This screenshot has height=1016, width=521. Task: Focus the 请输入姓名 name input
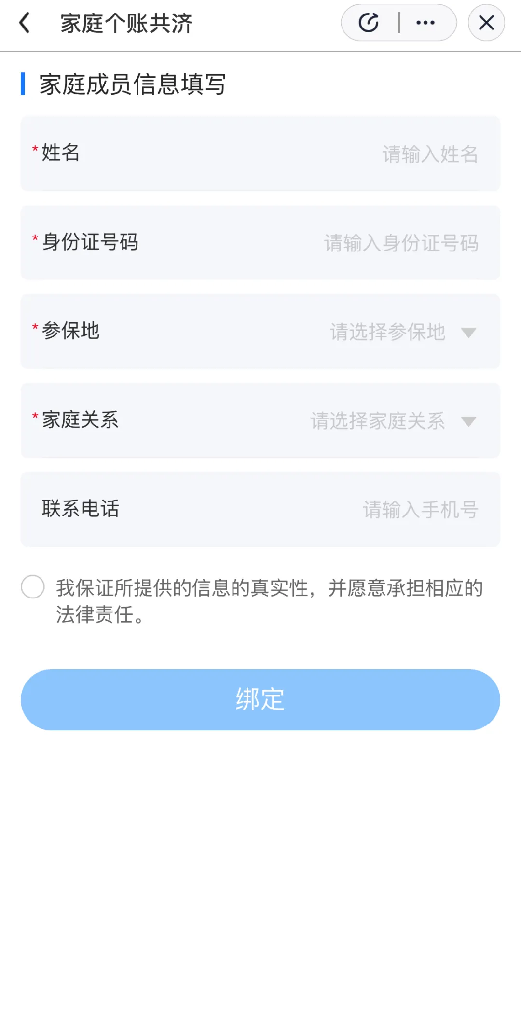pyautogui.click(x=430, y=154)
